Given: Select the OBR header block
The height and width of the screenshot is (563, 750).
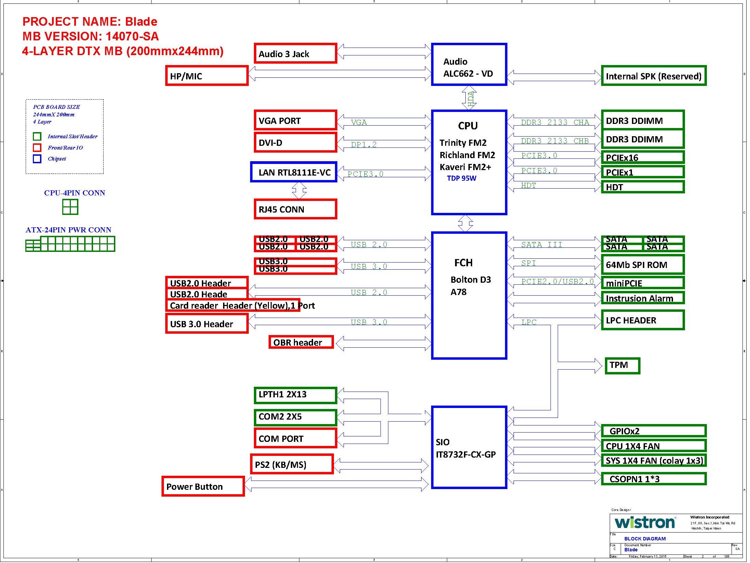Looking at the screenshot, I should pyautogui.click(x=301, y=342).
